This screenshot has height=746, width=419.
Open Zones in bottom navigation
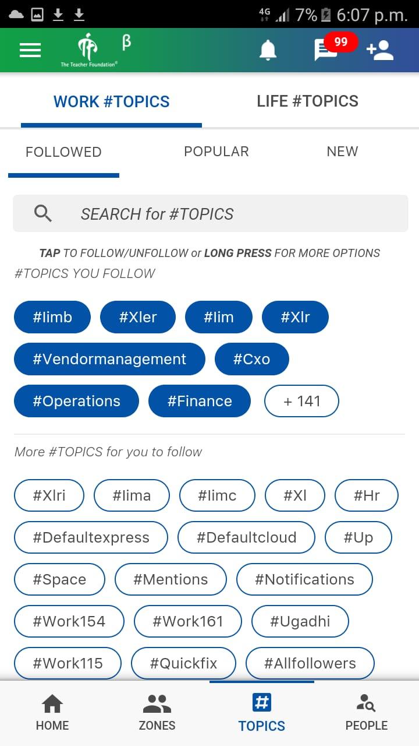(157, 712)
